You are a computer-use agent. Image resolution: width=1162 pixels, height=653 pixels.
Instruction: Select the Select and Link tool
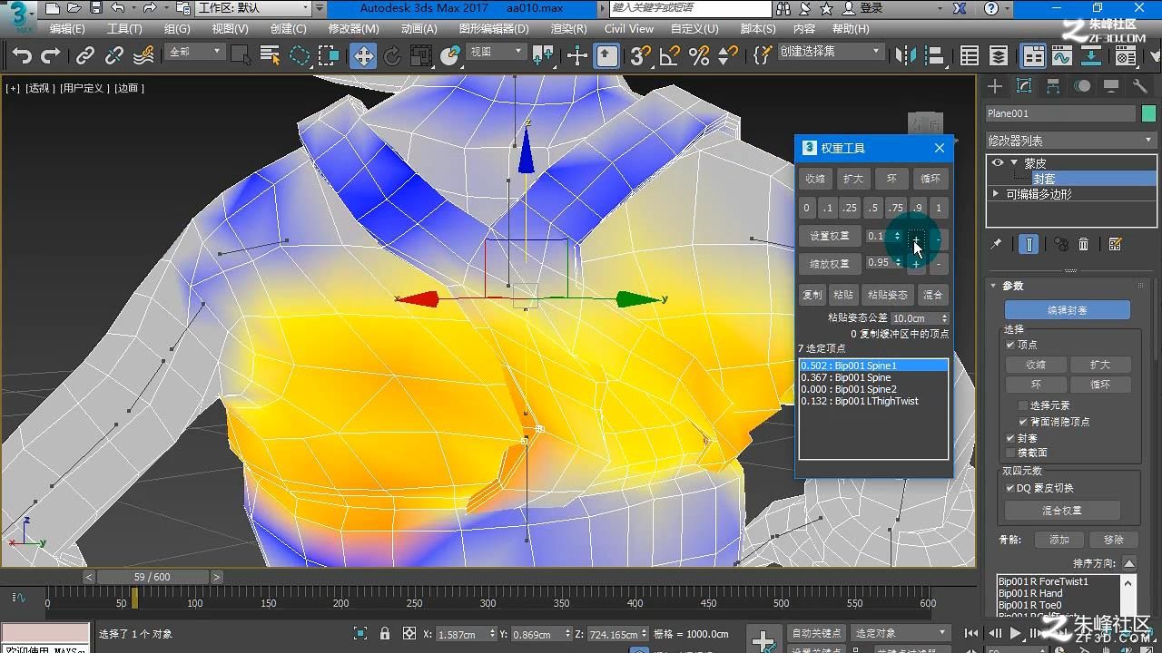(84, 56)
